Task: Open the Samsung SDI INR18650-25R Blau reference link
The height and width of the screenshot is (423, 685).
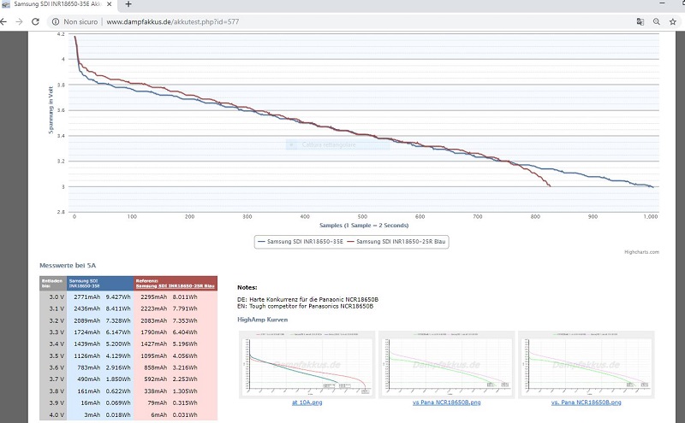Action: [x=175, y=286]
